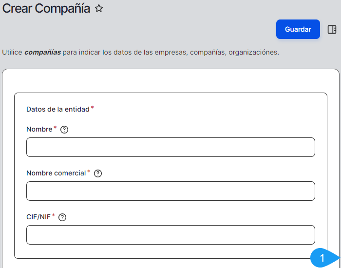This screenshot has height=268, width=341.
Task: Click the red asterisk beside CIF/NIF
Action: tap(54, 215)
